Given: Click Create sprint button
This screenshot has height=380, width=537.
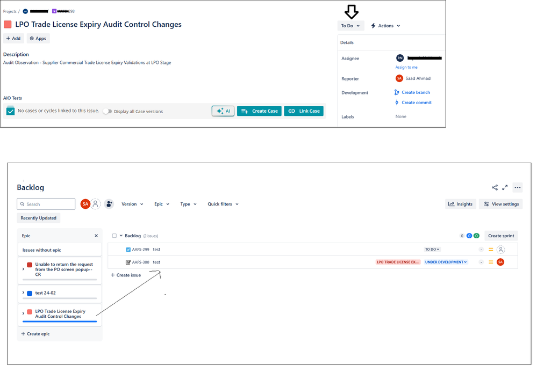Looking at the screenshot, I should click(x=501, y=236).
